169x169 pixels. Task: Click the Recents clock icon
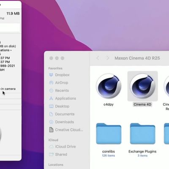coord(51,90)
